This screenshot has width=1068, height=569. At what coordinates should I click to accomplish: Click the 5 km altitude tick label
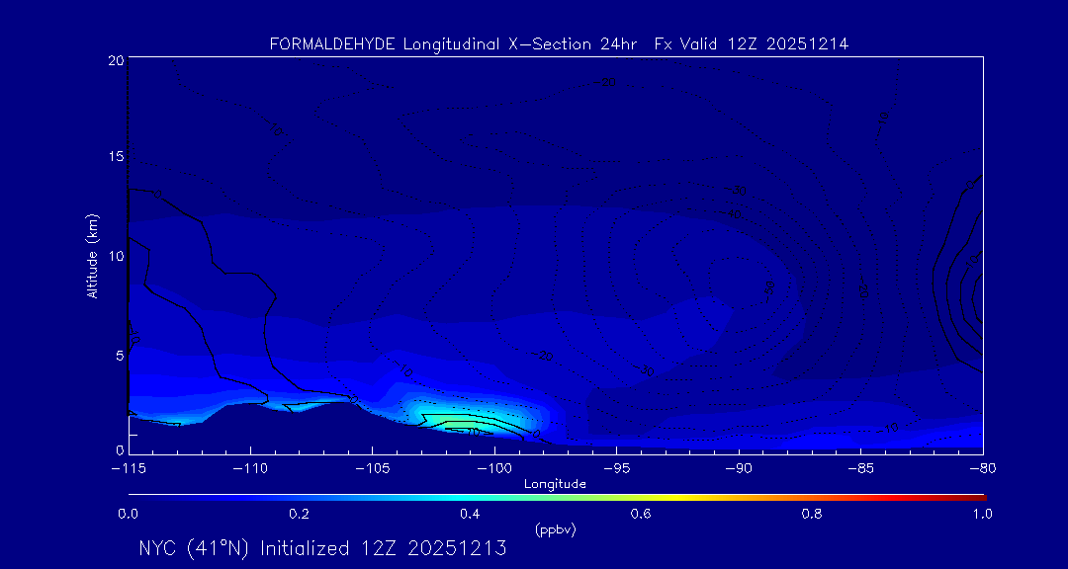118,354
